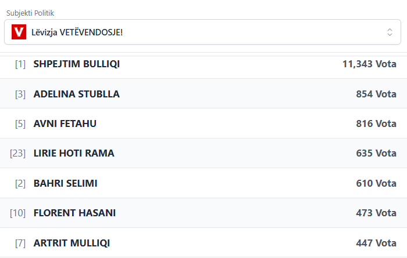Click the Subjekti Politik field label

[34, 13]
